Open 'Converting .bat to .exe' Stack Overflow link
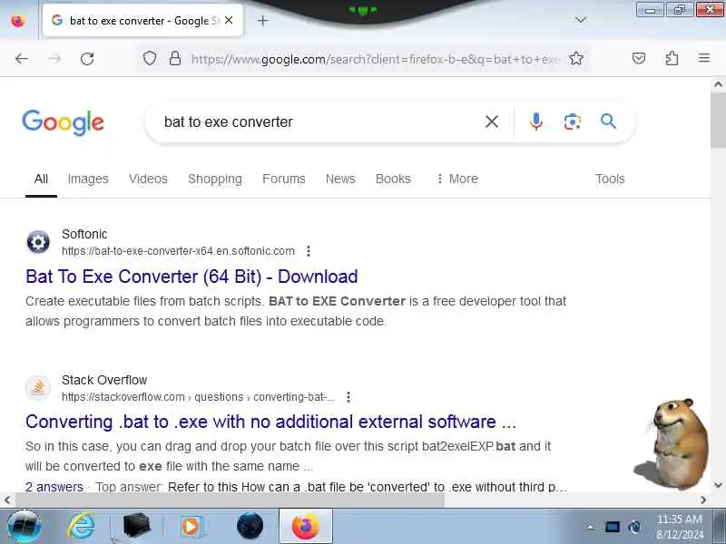726x544 pixels. pyautogui.click(x=270, y=422)
